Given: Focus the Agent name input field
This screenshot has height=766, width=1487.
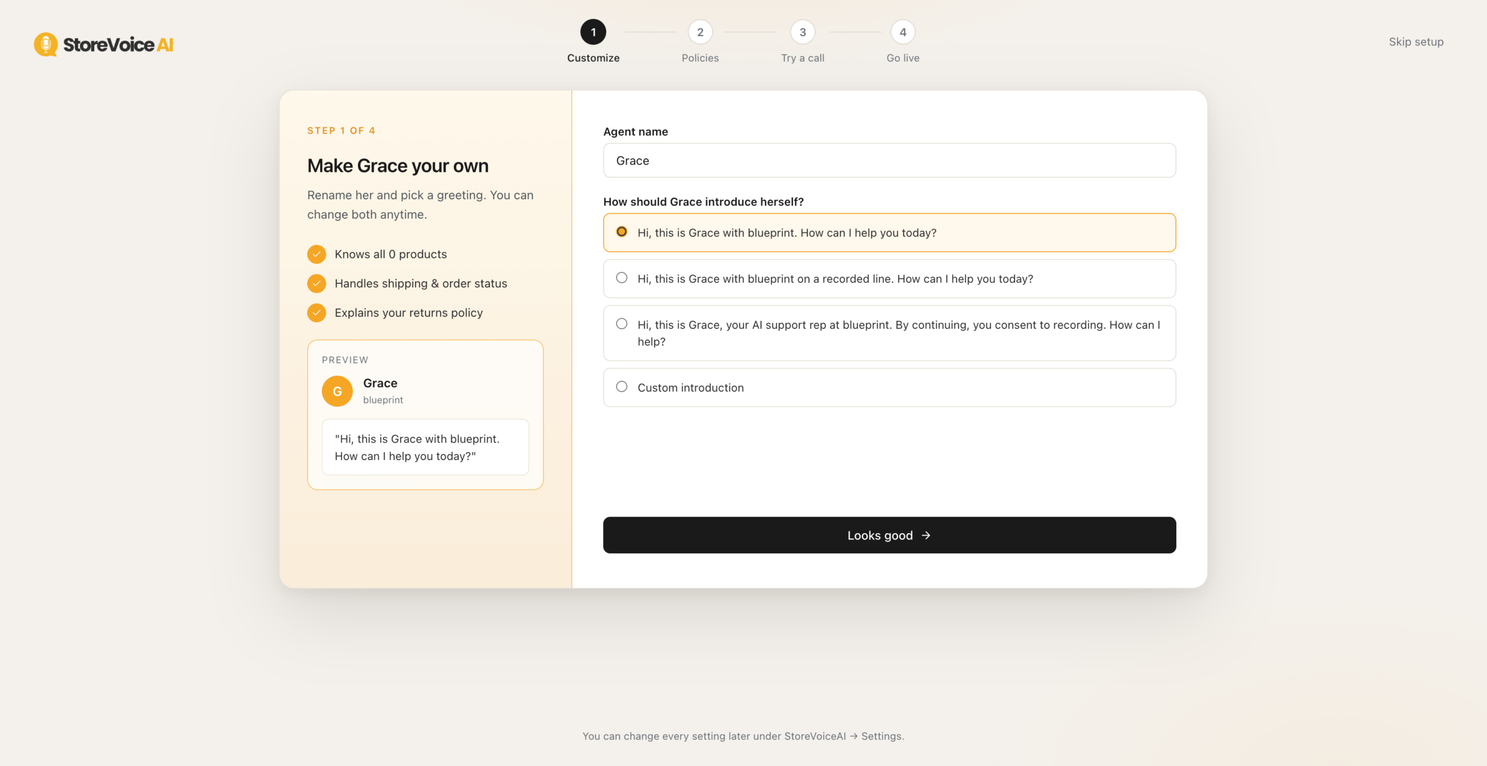Looking at the screenshot, I should tap(889, 160).
